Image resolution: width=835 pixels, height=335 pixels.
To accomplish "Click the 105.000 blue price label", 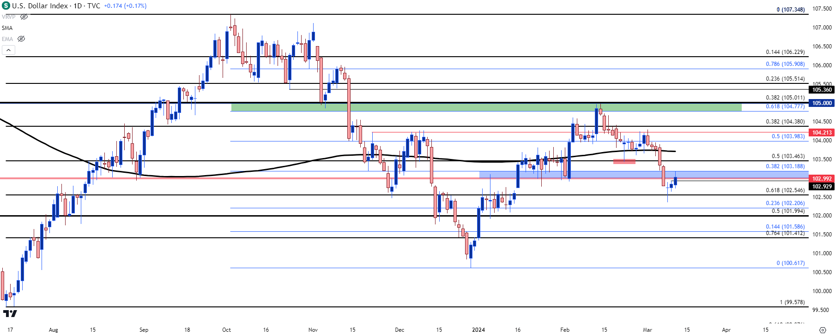I will (822, 103).
